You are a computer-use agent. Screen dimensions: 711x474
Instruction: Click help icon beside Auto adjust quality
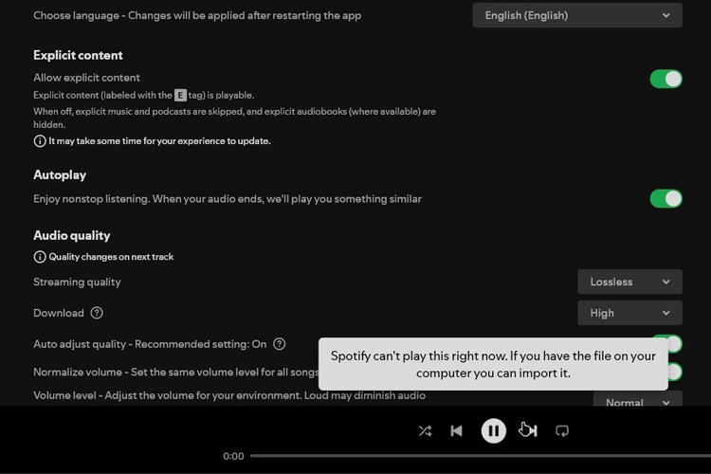click(280, 344)
